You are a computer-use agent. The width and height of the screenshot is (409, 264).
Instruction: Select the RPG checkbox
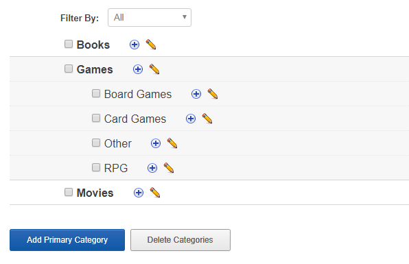[96, 167]
